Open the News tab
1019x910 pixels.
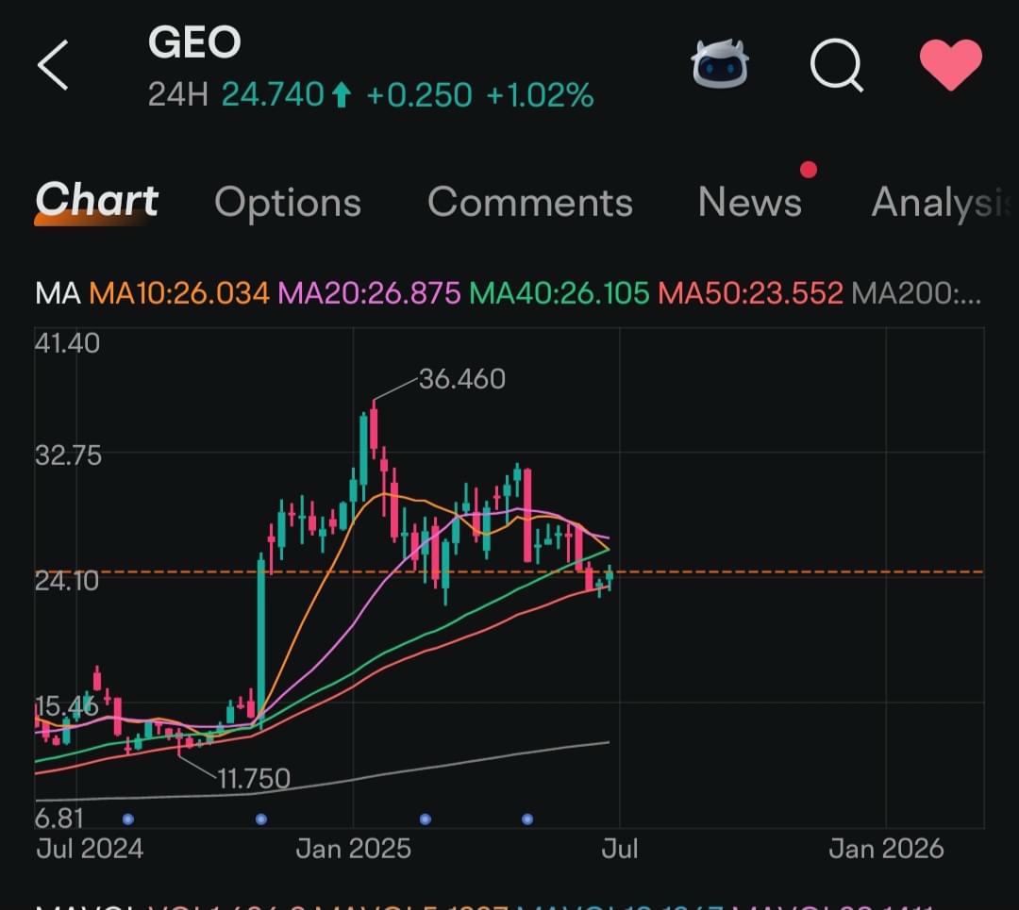tap(750, 202)
